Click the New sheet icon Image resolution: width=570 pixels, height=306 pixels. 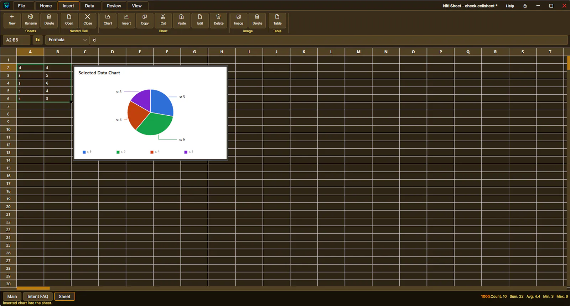click(12, 20)
